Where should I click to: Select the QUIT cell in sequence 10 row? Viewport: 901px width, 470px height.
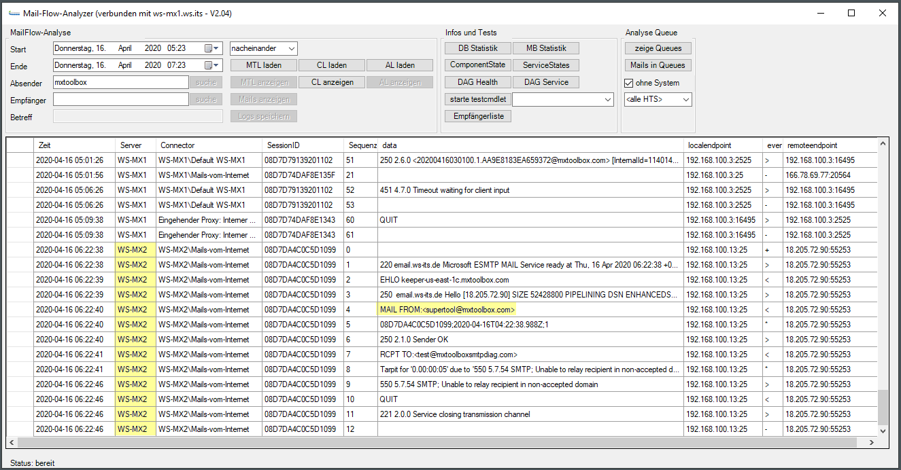pyautogui.click(x=530, y=399)
